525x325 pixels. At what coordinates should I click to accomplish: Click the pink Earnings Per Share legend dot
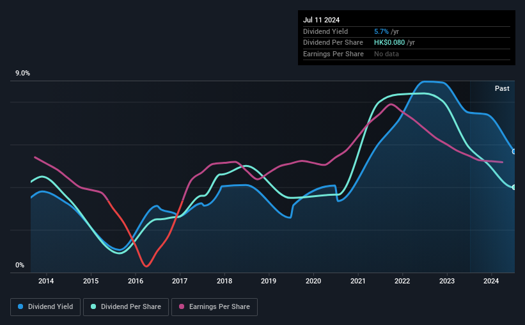(182, 306)
